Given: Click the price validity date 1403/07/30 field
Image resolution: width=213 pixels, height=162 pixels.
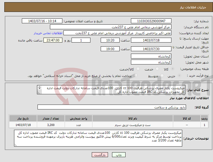Looking at the screenshot, I should click(x=151, y=49).
